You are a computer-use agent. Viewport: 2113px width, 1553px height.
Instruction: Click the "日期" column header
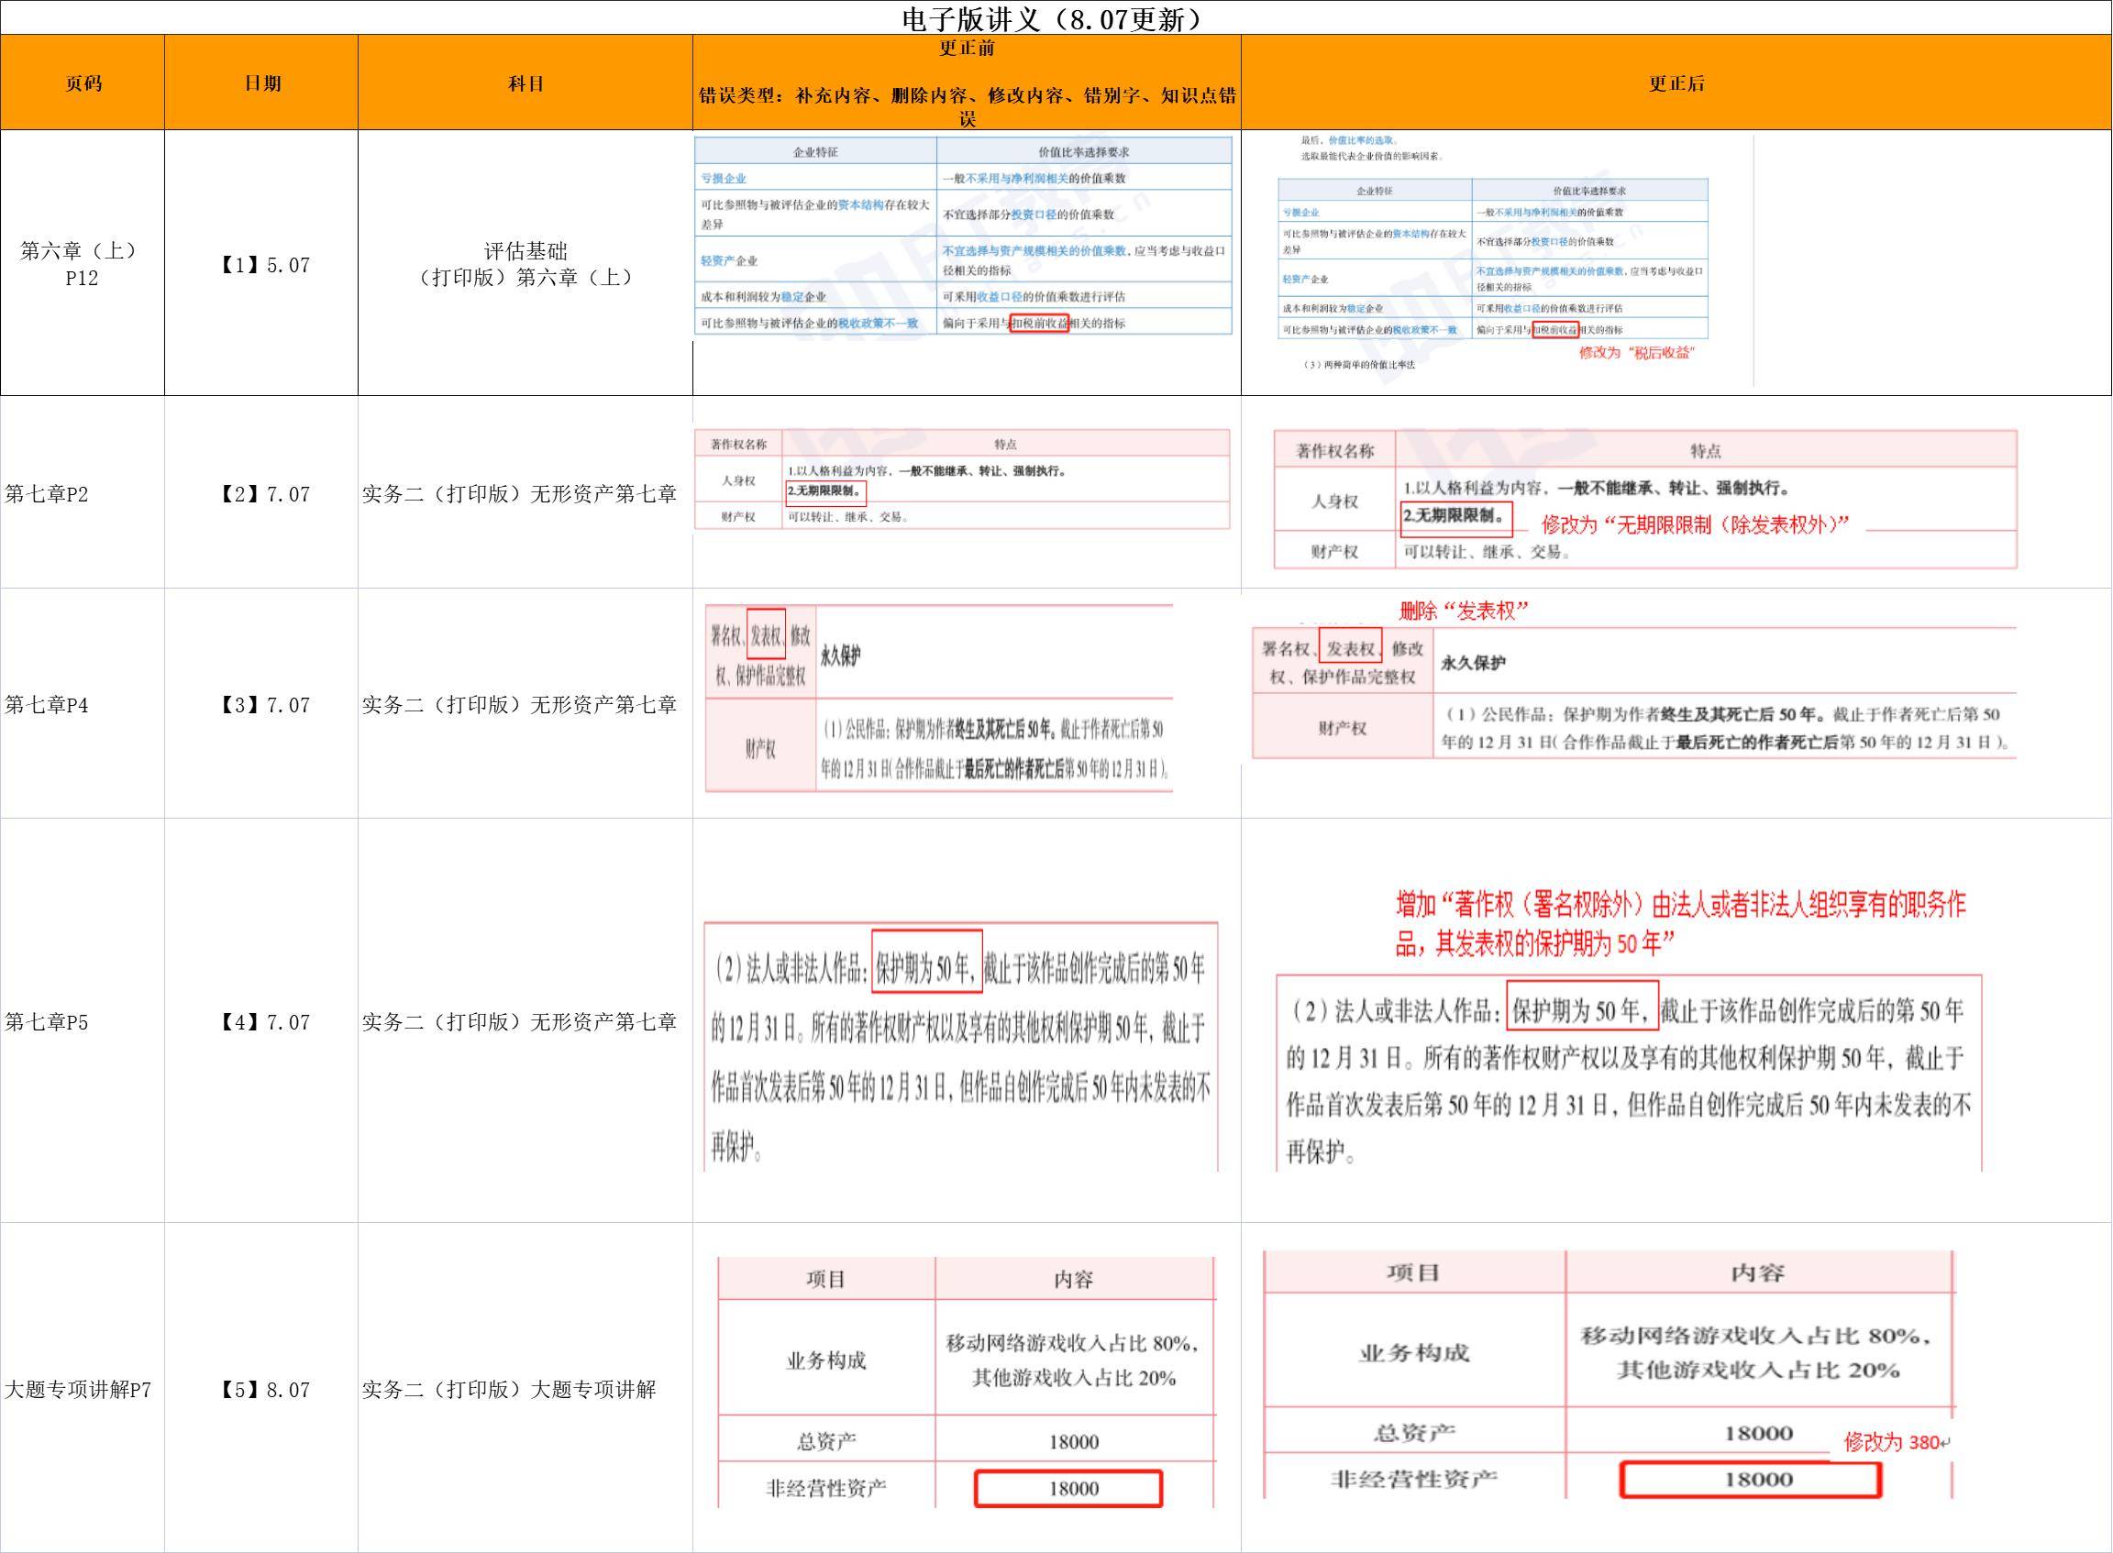coord(262,83)
